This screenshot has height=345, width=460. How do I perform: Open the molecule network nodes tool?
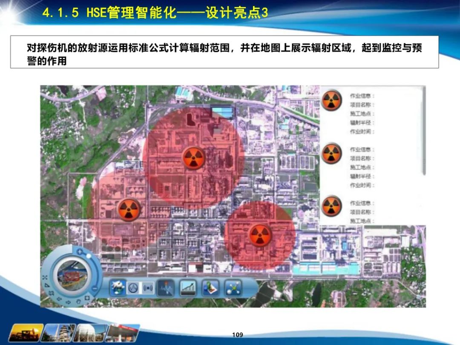click(233, 287)
